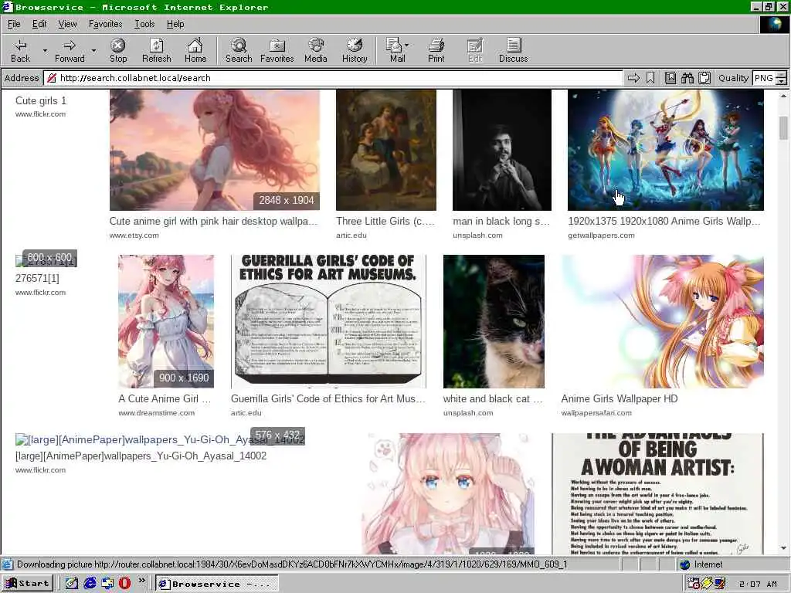Open the File menu

click(14, 24)
